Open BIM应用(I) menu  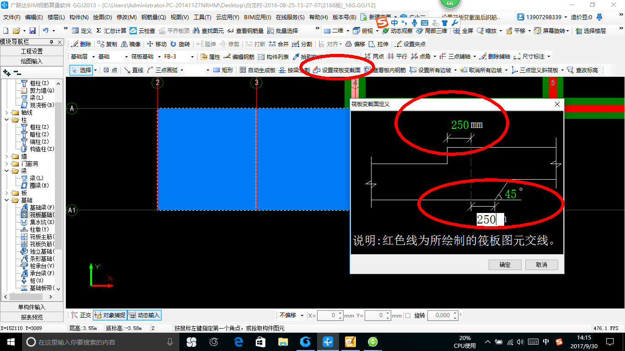click(x=258, y=17)
